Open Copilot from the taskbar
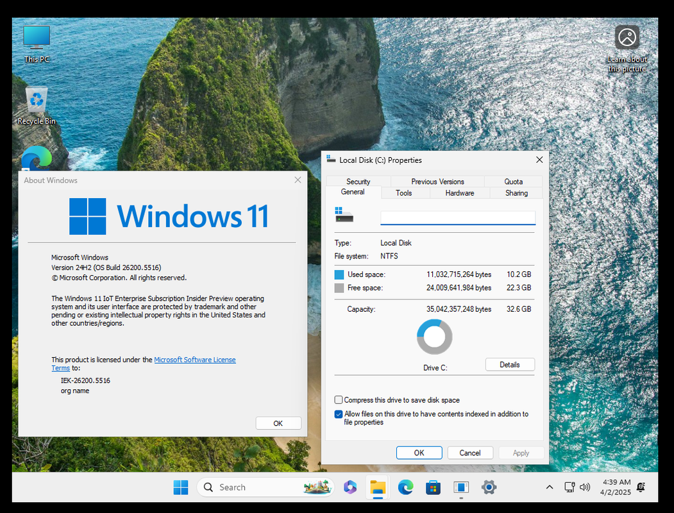Image resolution: width=674 pixels, height=513 pixels. click(350, 487)
